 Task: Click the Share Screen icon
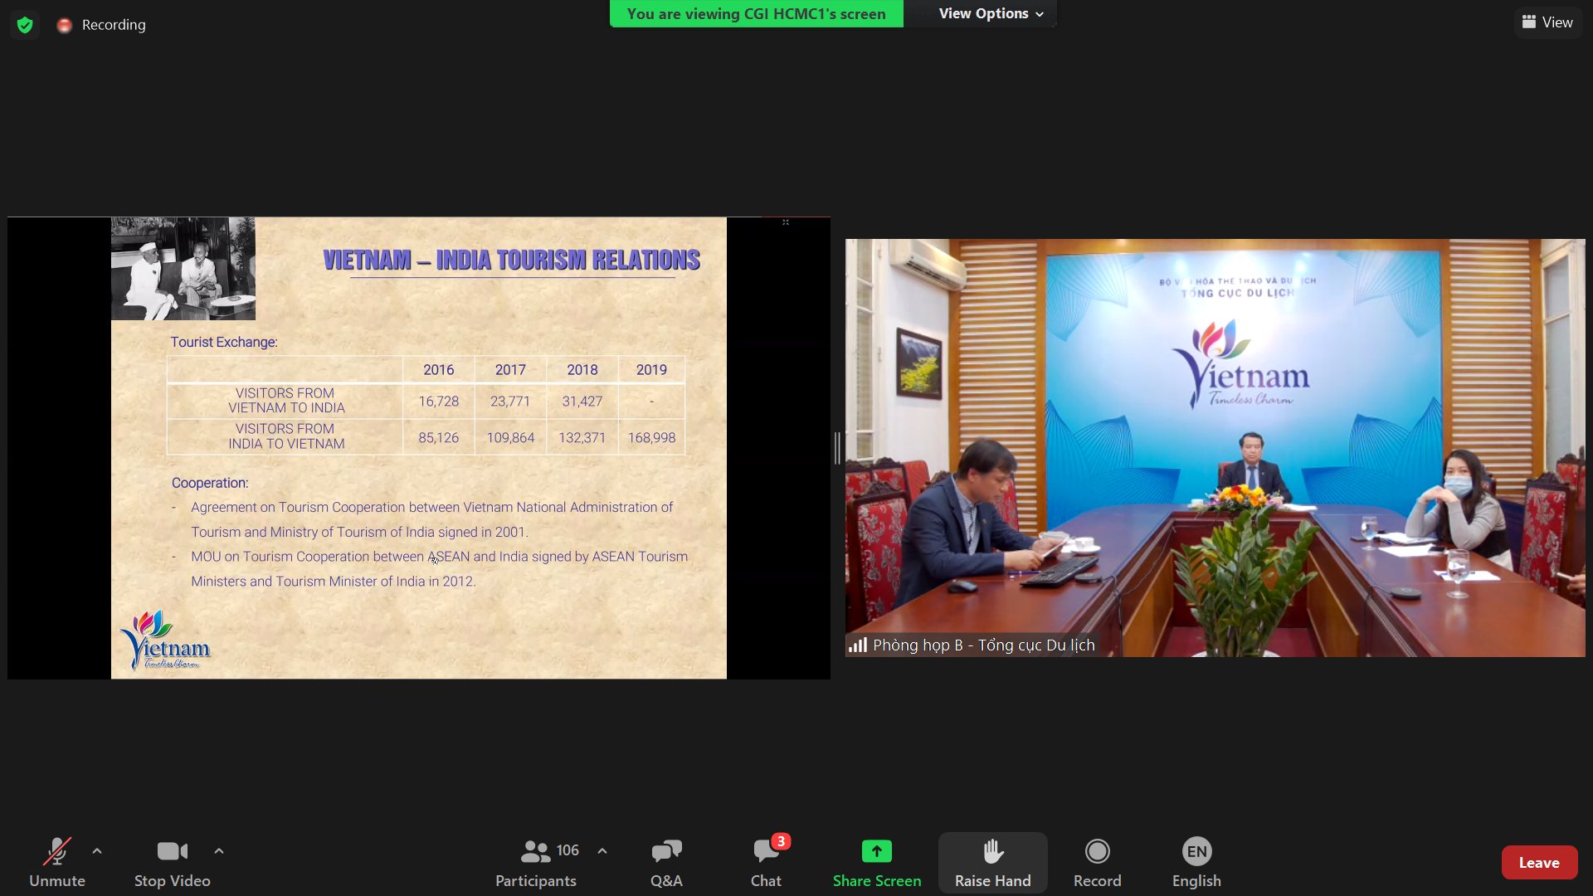pos(876,852)
